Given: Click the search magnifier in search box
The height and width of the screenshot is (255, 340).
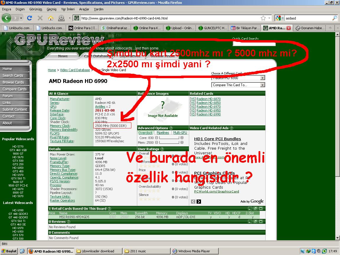Looking at the screenshot, I should [x=334, y=18].
